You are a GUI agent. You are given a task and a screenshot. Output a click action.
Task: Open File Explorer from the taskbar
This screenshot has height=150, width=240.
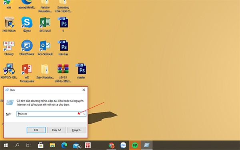pyautogui.click(x=52, y=145)
